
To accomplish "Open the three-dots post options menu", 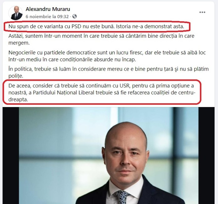I will click(202, 12).
